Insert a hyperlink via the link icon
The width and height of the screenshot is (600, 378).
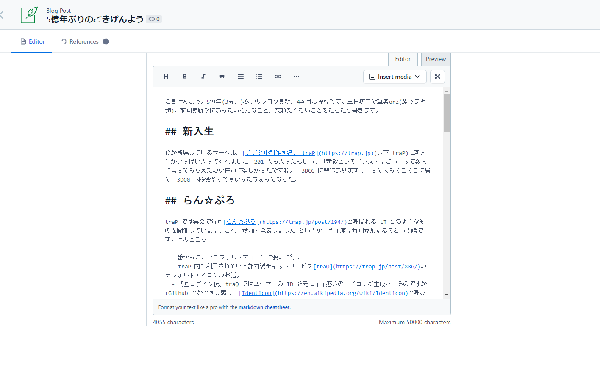click(x=278, y=77)
